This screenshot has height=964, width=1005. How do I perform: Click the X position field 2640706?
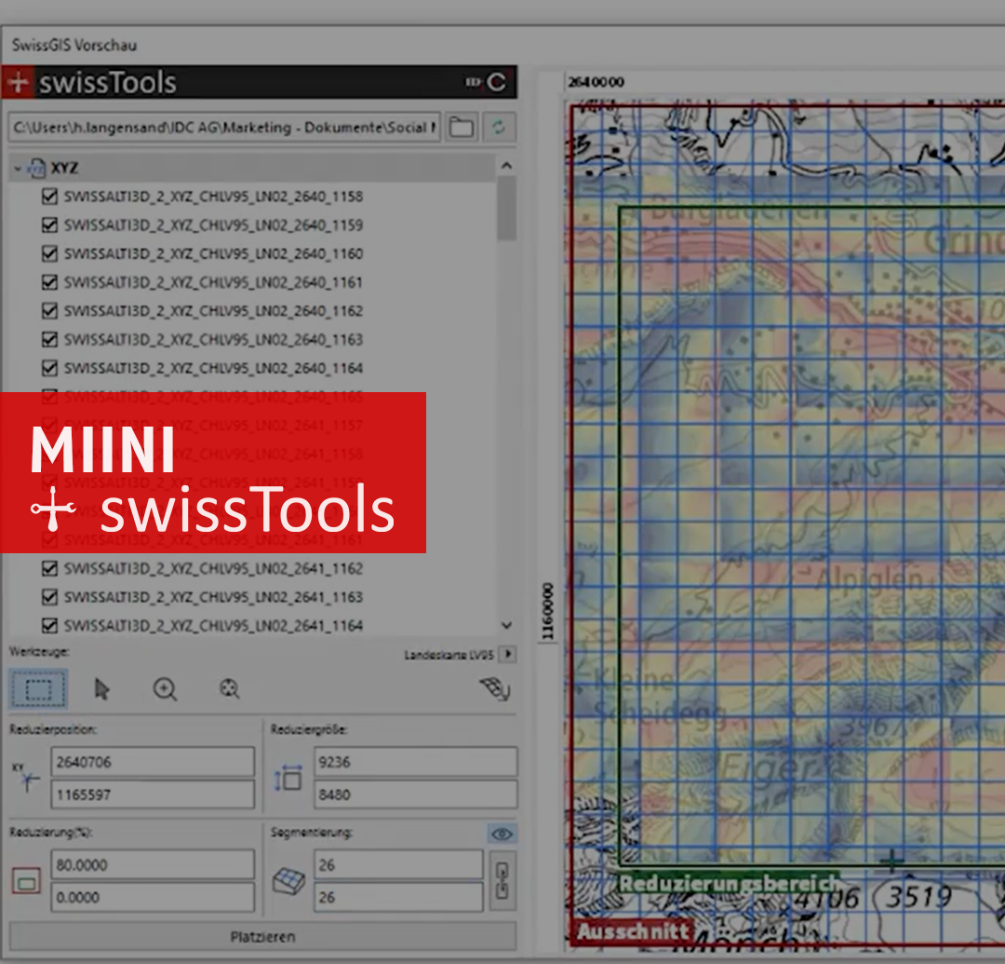coord(153,762)
